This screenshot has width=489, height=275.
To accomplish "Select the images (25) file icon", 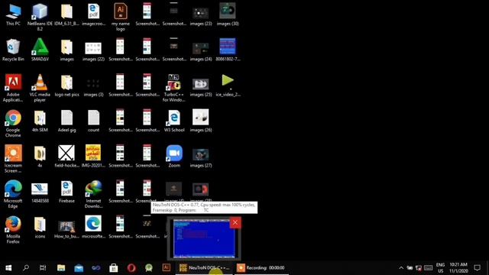I will (201, 86).
